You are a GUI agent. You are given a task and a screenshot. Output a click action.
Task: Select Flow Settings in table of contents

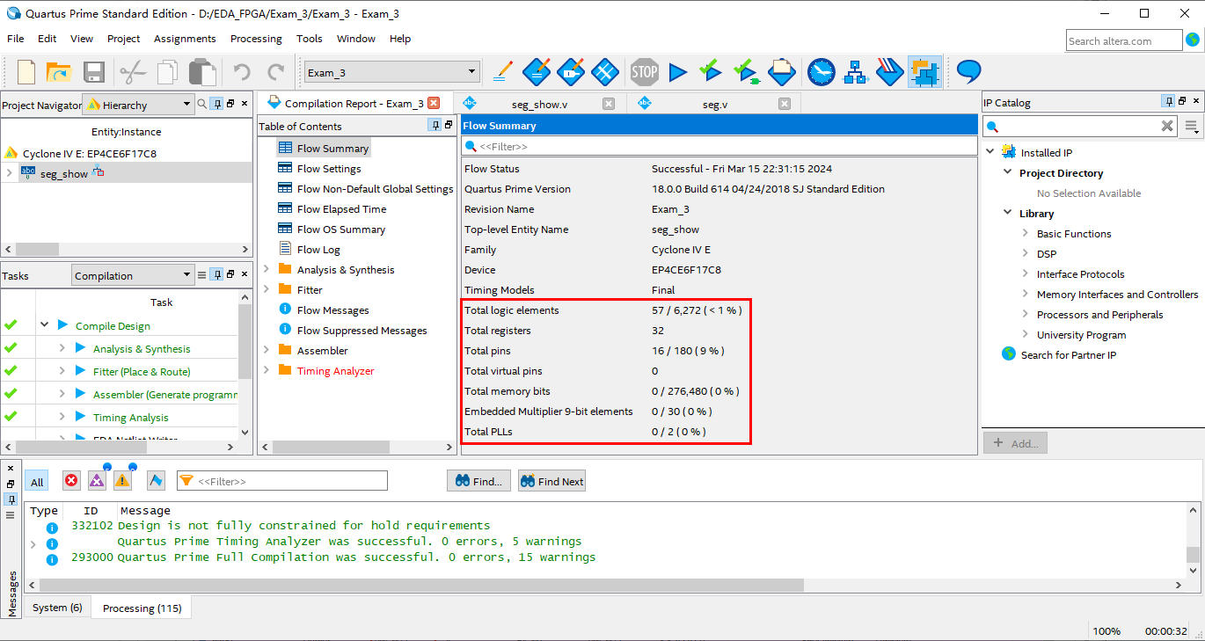point(329,169)
